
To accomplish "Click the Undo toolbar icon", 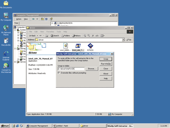I will point(97,36).
